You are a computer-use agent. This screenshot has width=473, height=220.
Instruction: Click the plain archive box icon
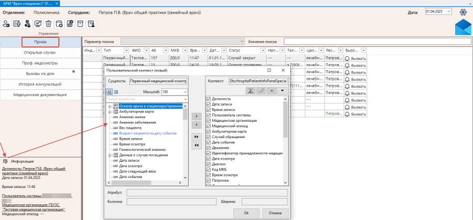tap(80, 24)
